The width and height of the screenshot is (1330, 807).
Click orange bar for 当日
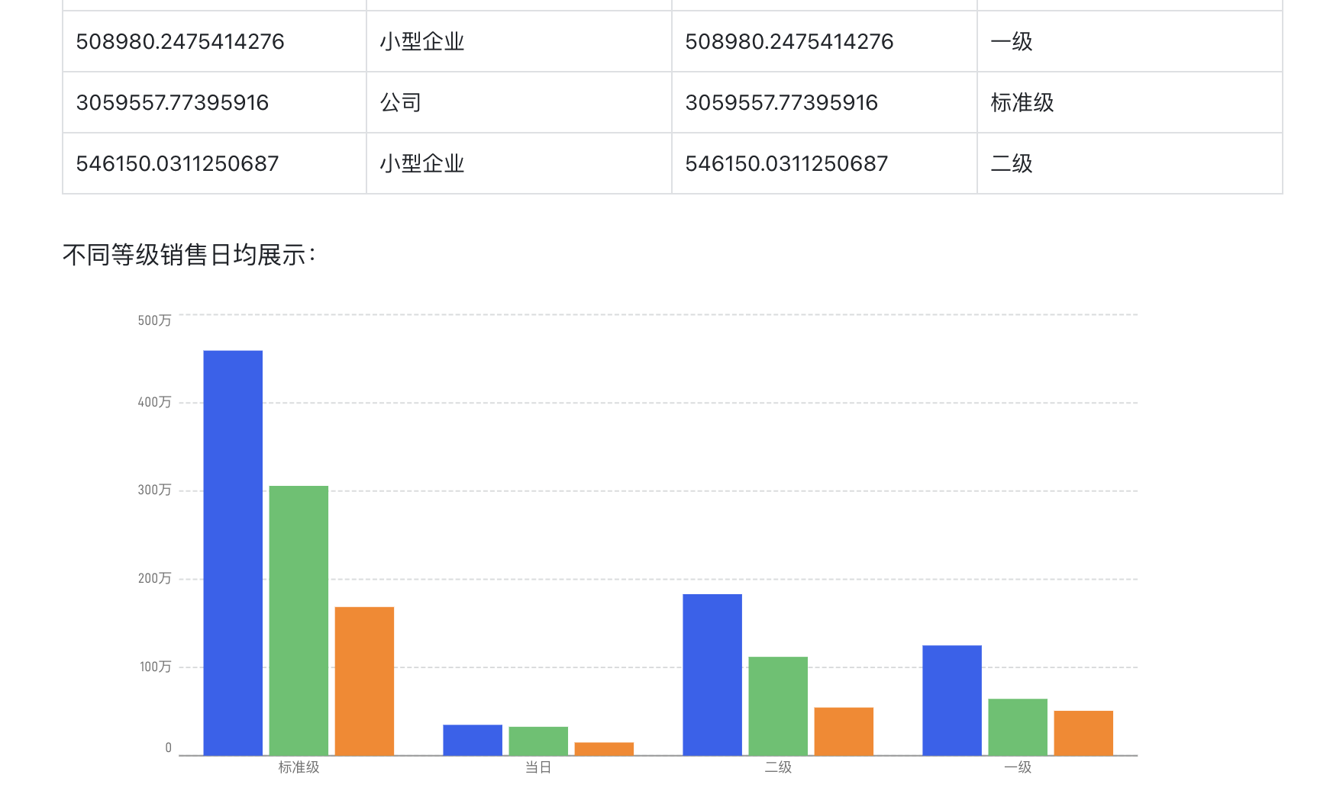604,749
